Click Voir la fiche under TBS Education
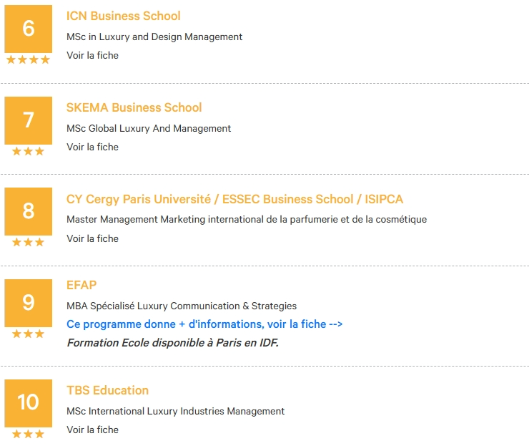Image resolution: width=529 pixels, height=446 pixels. tap(92, 430)
